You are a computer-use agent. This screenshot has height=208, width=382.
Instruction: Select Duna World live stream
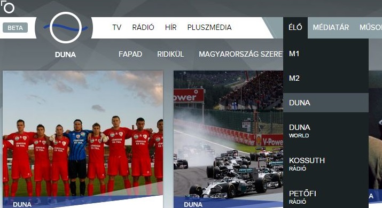(326, 131)
